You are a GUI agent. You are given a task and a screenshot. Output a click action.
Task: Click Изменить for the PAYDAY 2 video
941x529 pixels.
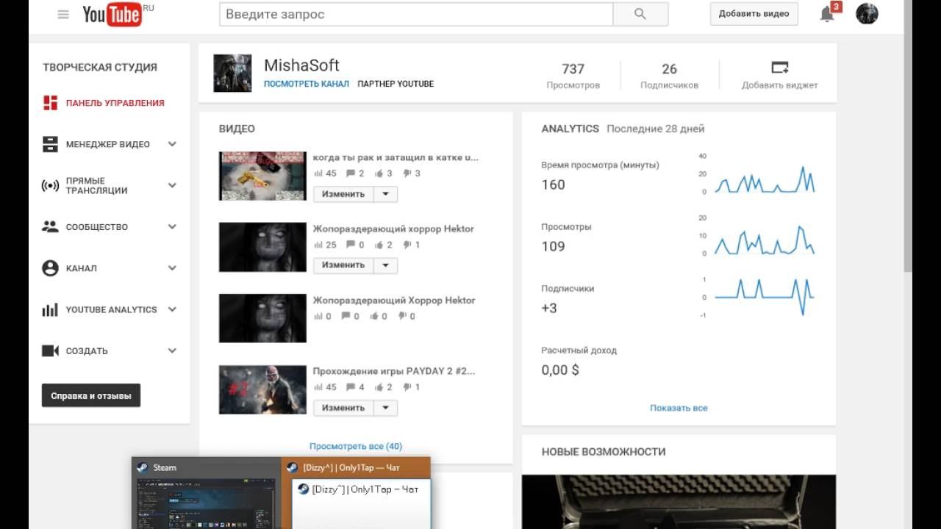point(343,408)
